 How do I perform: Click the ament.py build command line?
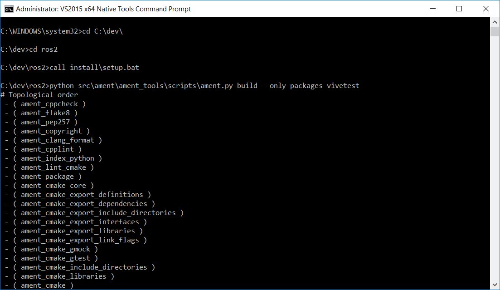pyautogui.click(x=180, y=86)
